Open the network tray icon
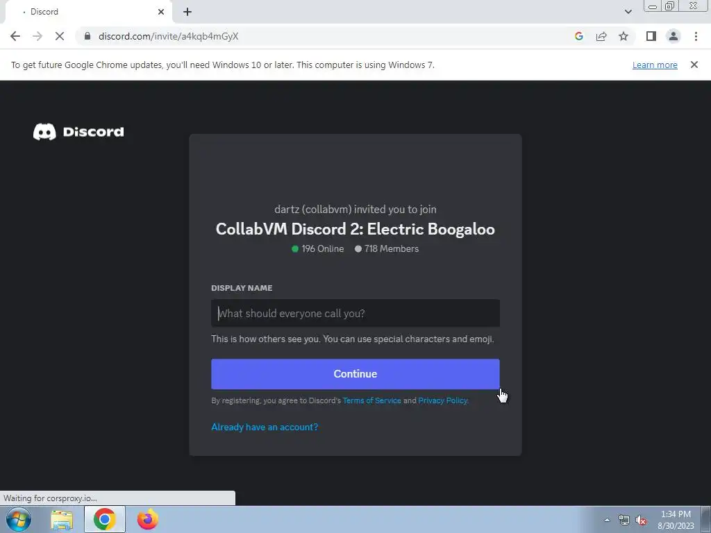The height and width of the screenshot is (533, 711). click(624, 521)
